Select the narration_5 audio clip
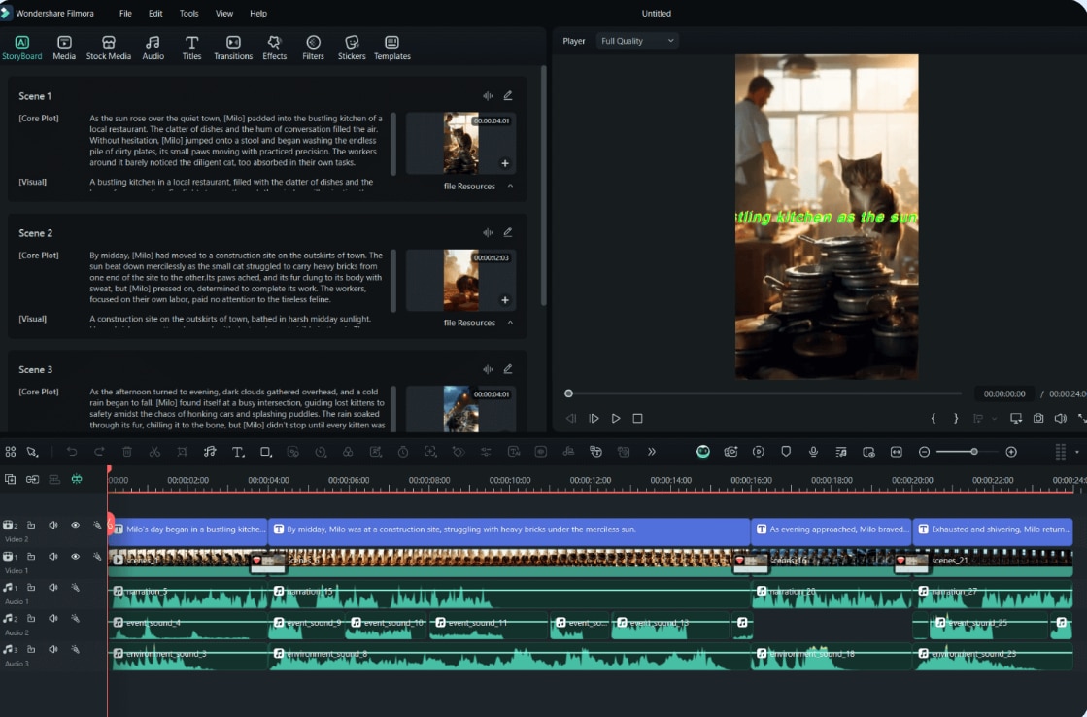This screenshot has height=717, width=1087. point(188,597)
